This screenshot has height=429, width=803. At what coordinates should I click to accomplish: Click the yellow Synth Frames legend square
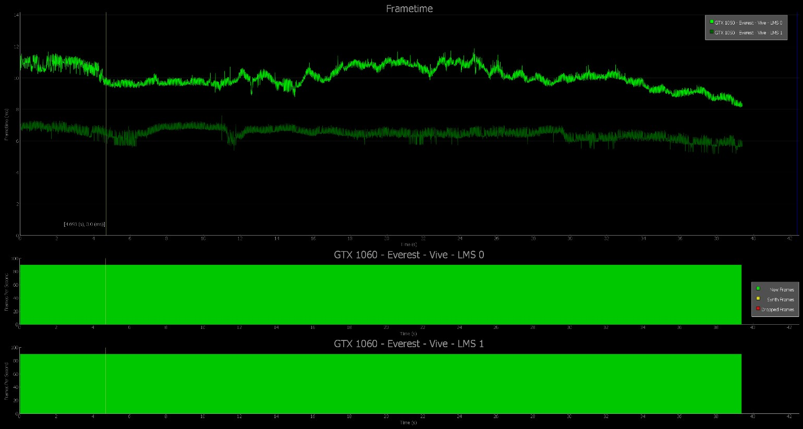(758, 298)
